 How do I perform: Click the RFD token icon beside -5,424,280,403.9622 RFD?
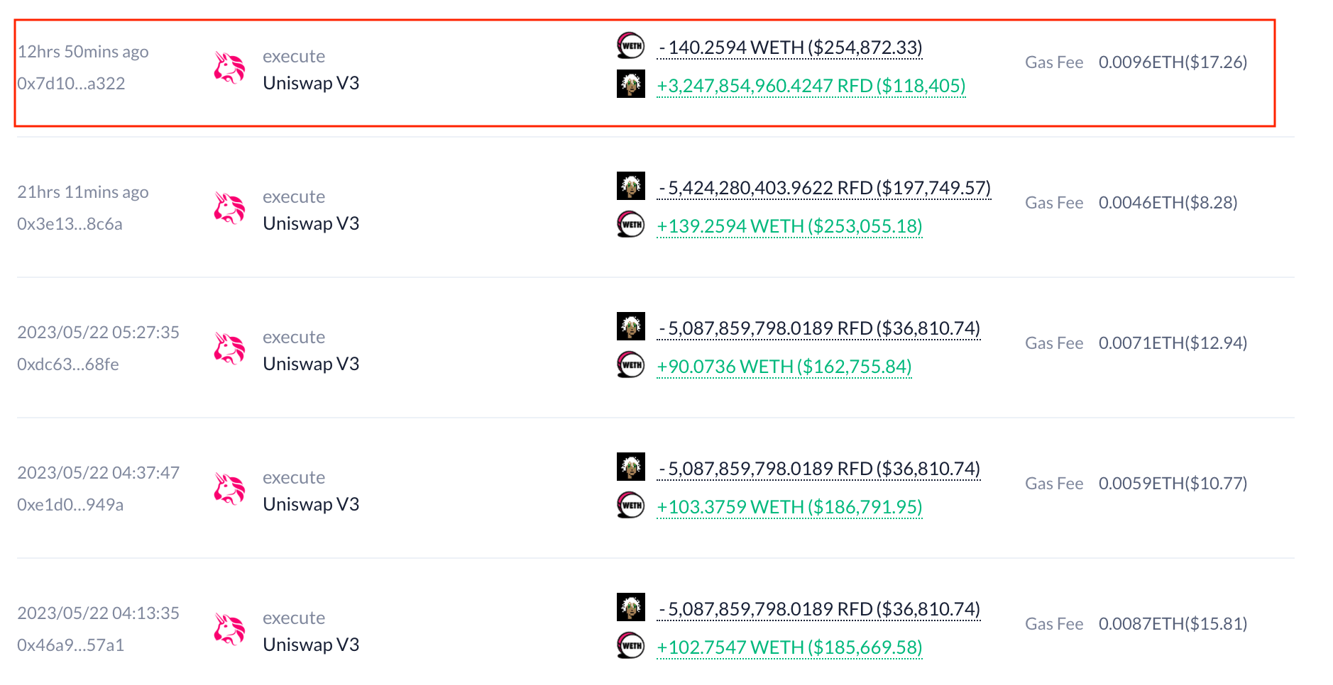[630, 186]
